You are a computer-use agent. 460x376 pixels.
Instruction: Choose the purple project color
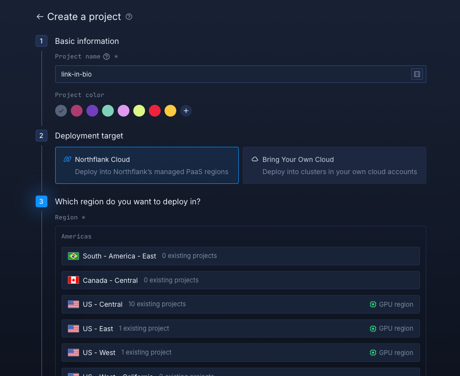[x=92, y=111]
